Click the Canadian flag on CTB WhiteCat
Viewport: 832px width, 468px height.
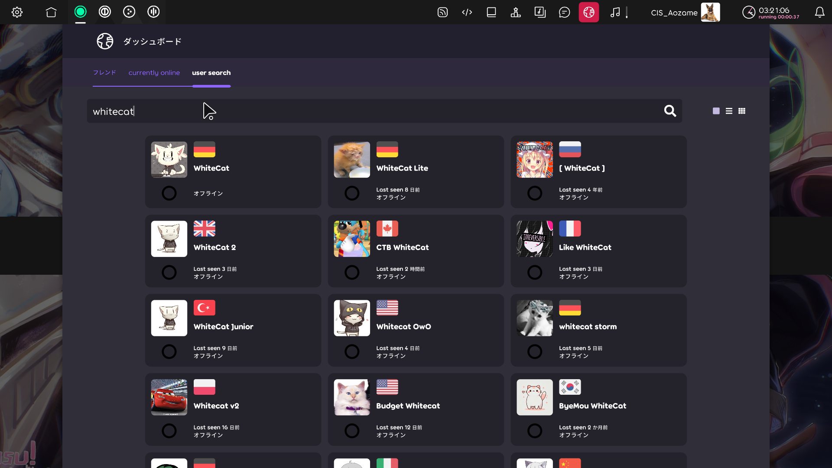pos(387,228)
